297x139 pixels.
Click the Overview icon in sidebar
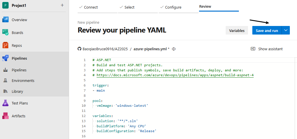coord(6,20)
